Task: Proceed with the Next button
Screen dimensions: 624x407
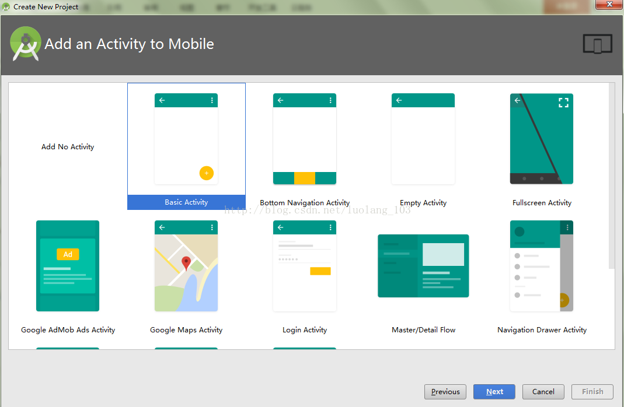Action: point(494,391)
